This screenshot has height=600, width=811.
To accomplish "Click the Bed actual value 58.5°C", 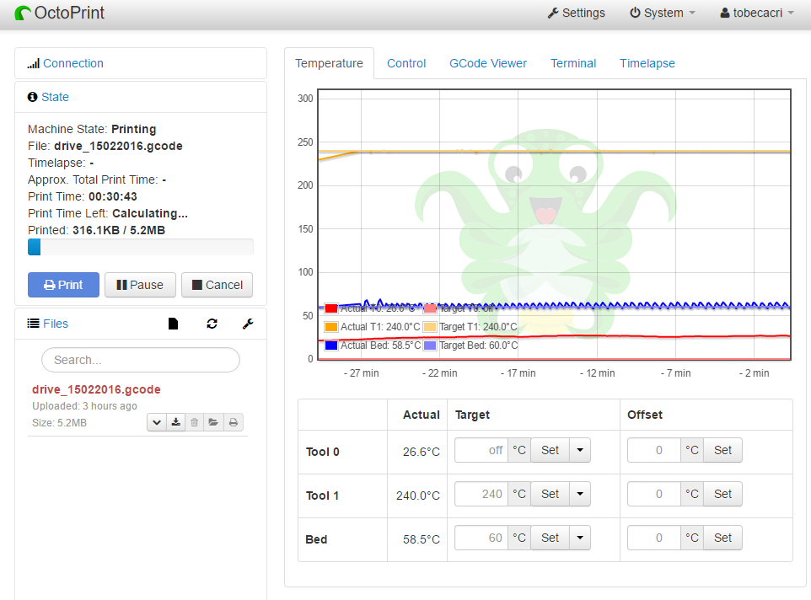I will coord(422,539).
